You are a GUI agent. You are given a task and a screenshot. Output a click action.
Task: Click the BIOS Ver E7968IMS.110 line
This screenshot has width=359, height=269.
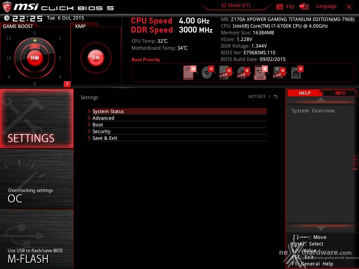pos(248,53)
